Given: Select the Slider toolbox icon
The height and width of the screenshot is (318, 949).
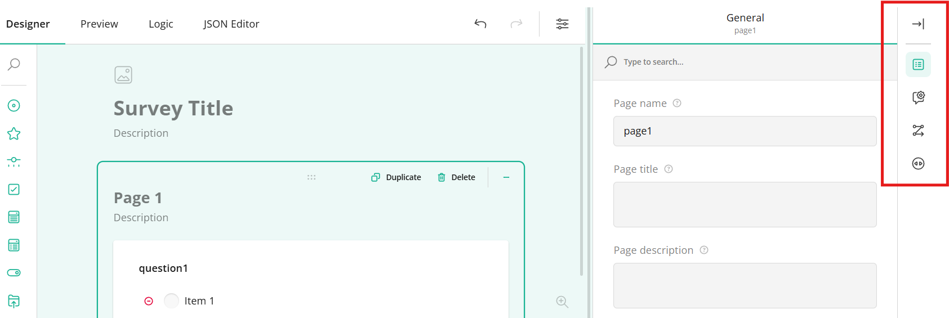Looking at the screenshot, I should tap(14, 162).
